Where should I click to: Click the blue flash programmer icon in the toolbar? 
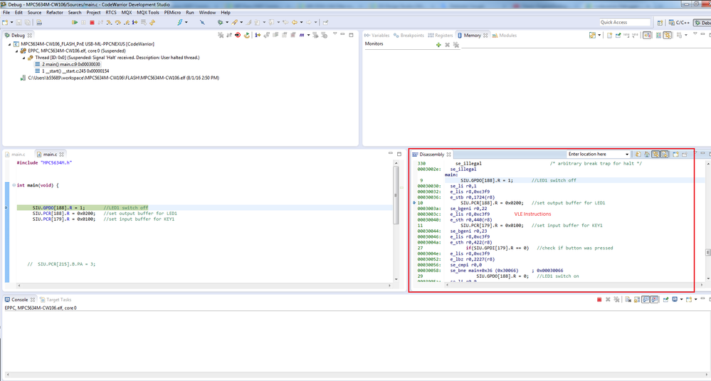180,22
